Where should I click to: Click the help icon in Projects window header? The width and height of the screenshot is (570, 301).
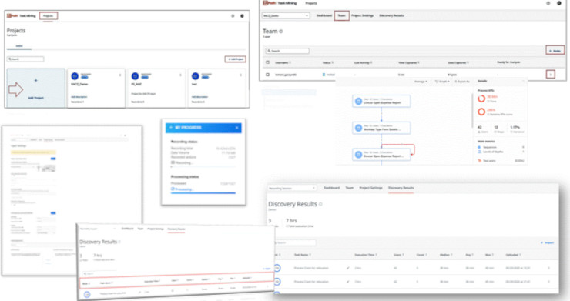233,15
